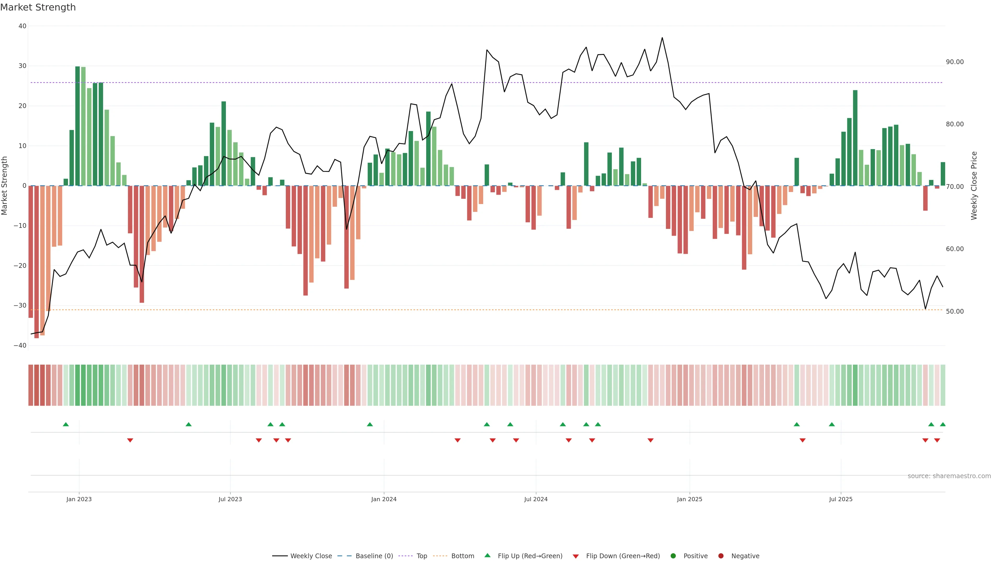
Task: Click the Jul 2023 axis label
Action: click(230, 499)
